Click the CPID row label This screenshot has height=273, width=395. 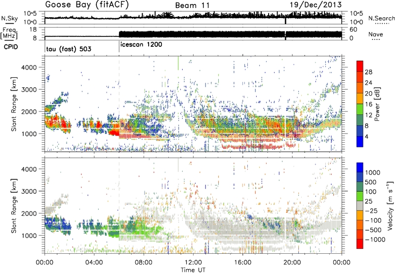coord(11,47)
